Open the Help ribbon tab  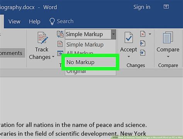35,22
